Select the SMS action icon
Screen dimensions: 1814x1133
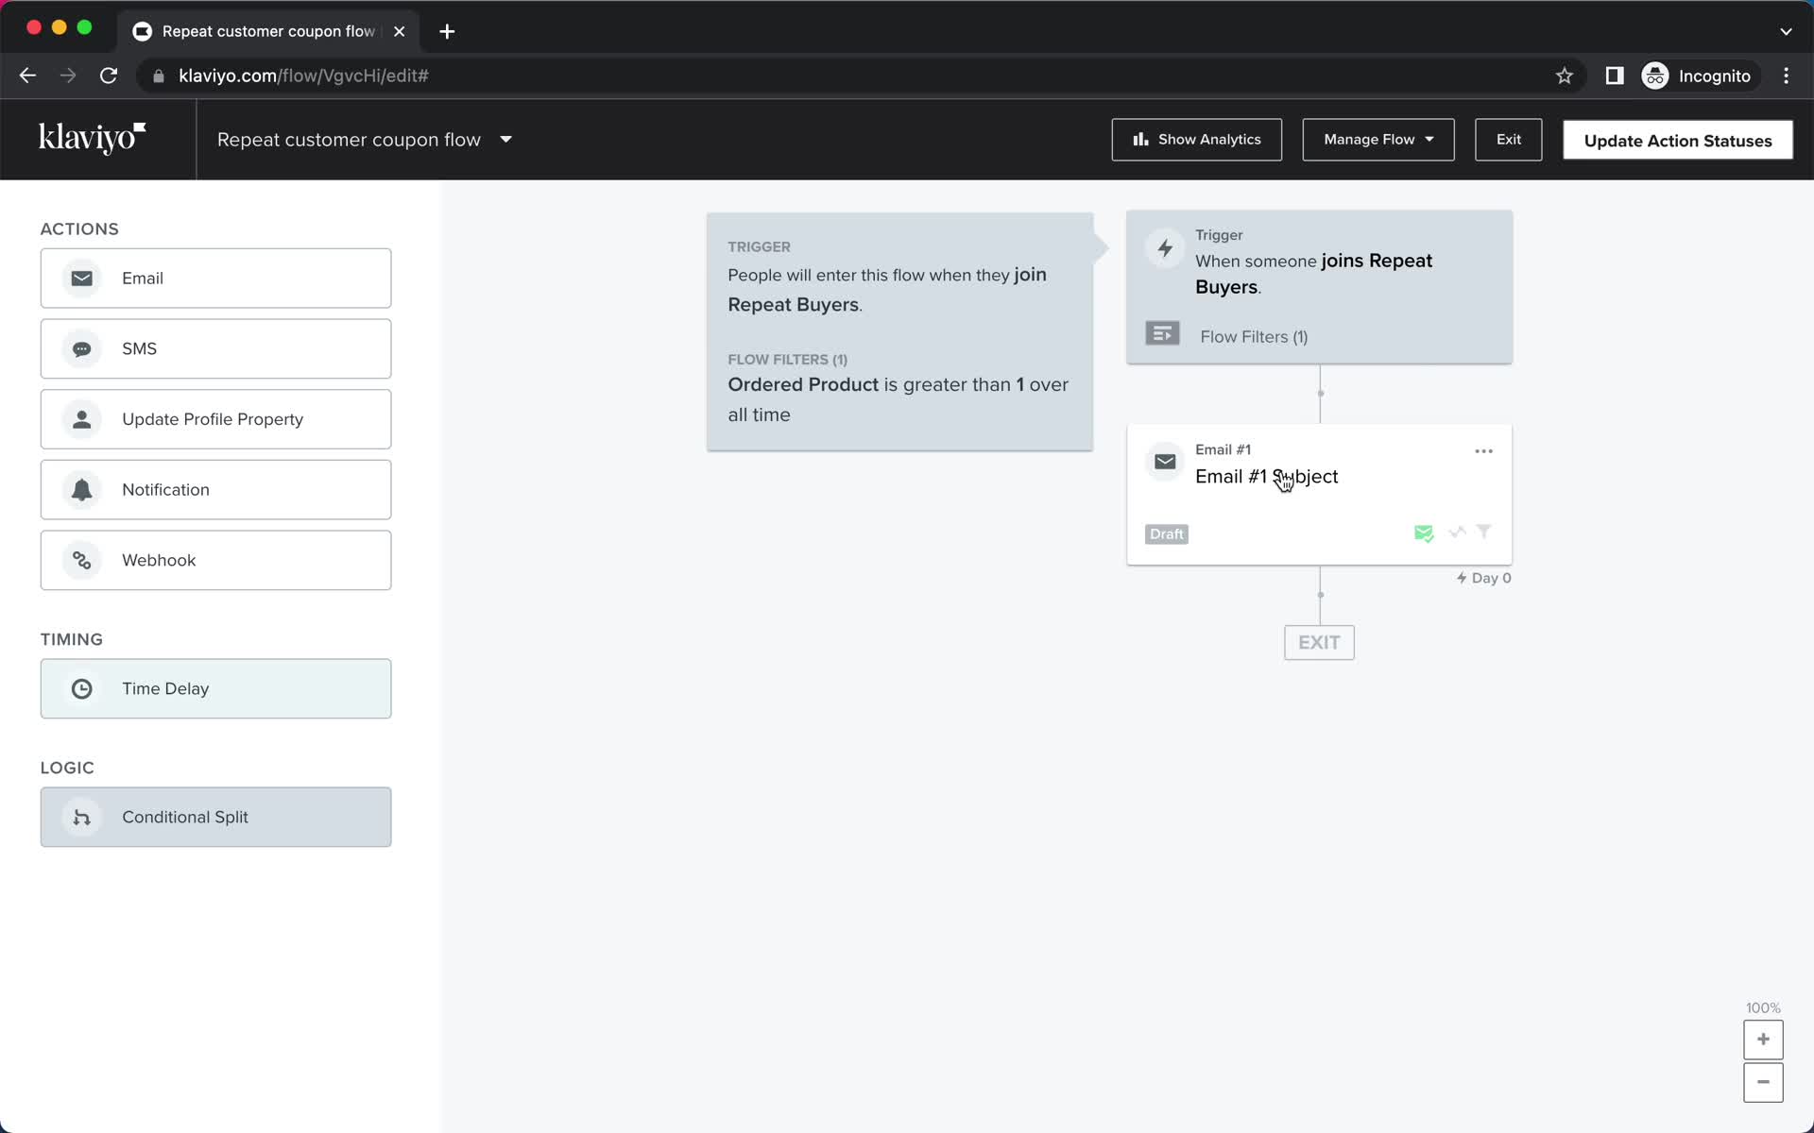click(81, 348)
